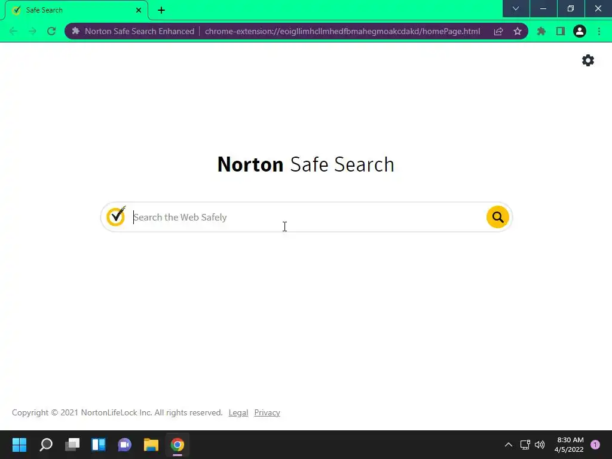
Task: Click the Norton checkmark logo in search bar
Action: pyautogui.click(x=116, y=216)
